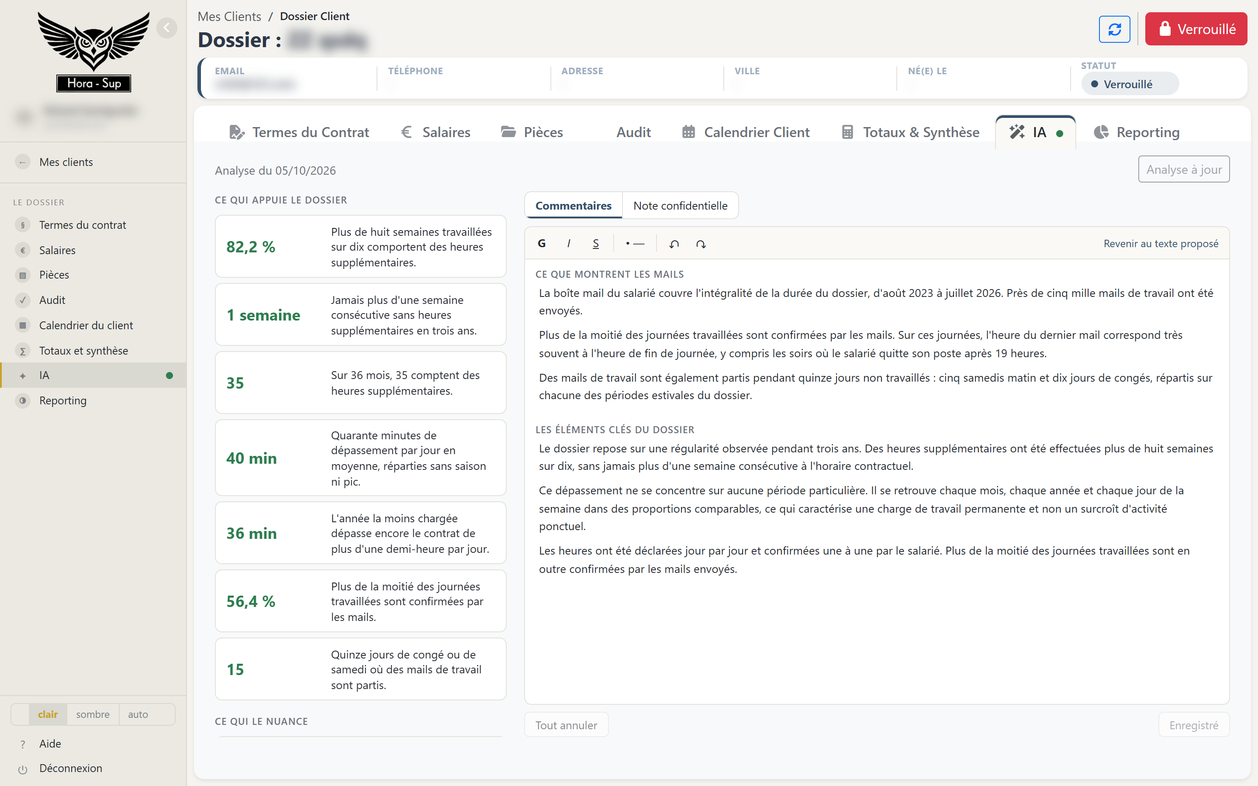Redo the last edit in comments
Image resolution: width=1258 pixels, height=786 pixels.
click(701, 243)
